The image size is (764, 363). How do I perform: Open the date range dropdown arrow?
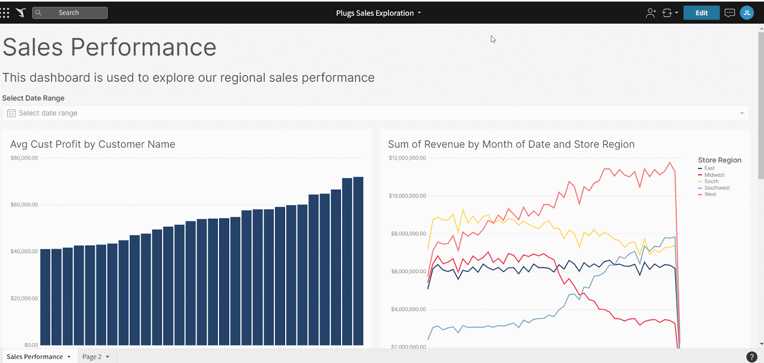742,113
